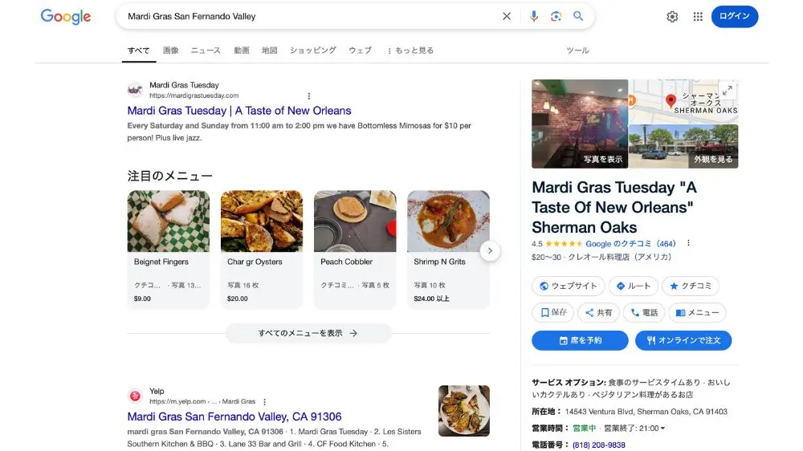This screenshot has width=803, height=451.
Task: Click the mardigrastuesday.com URL text
Action: tap(194, 95)
